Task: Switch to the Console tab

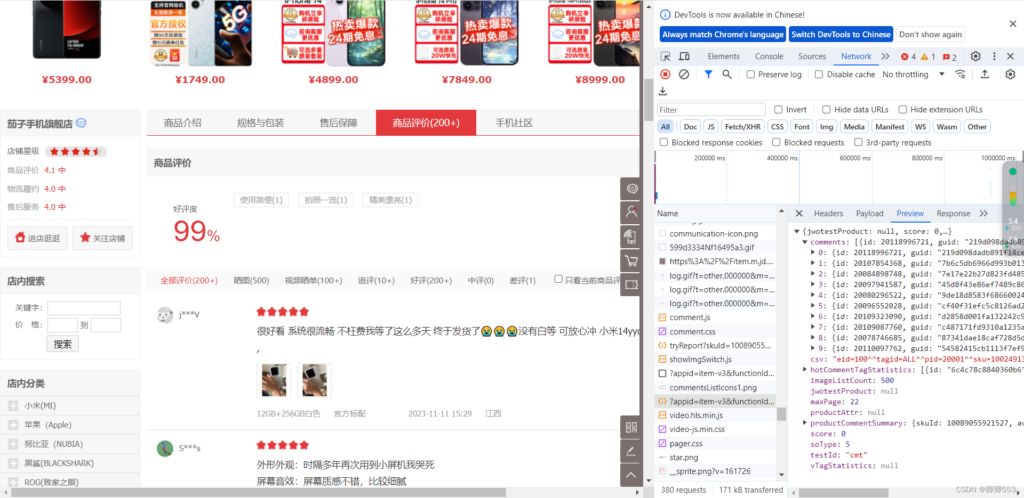Action: [769, 56]
